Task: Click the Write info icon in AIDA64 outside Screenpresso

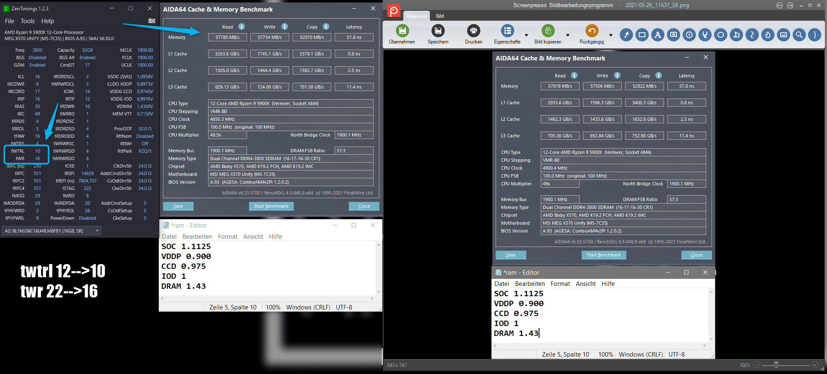Action: (285, 26)
